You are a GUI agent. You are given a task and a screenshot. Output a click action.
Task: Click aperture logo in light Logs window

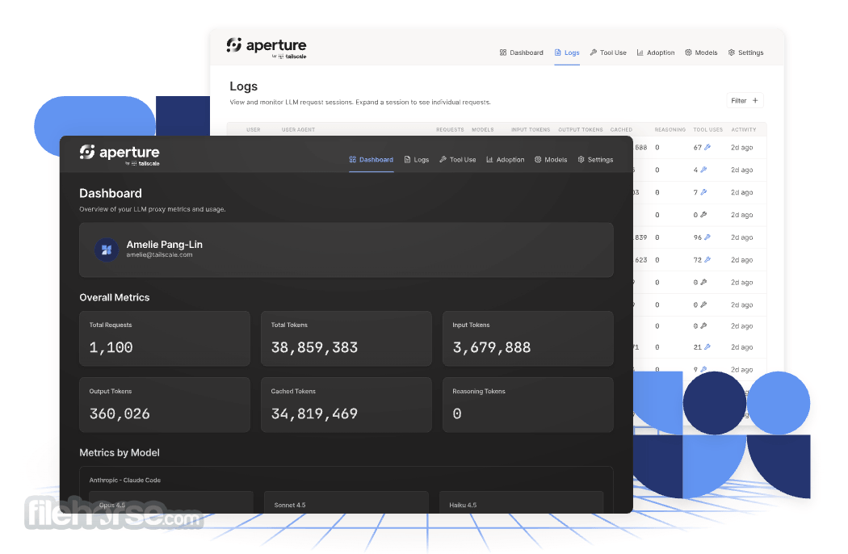(267, 48)
